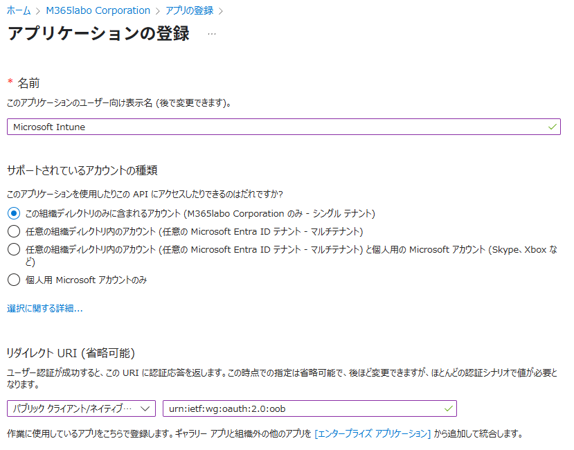Click the green check mark in the redirect URI field

point(448,408)
